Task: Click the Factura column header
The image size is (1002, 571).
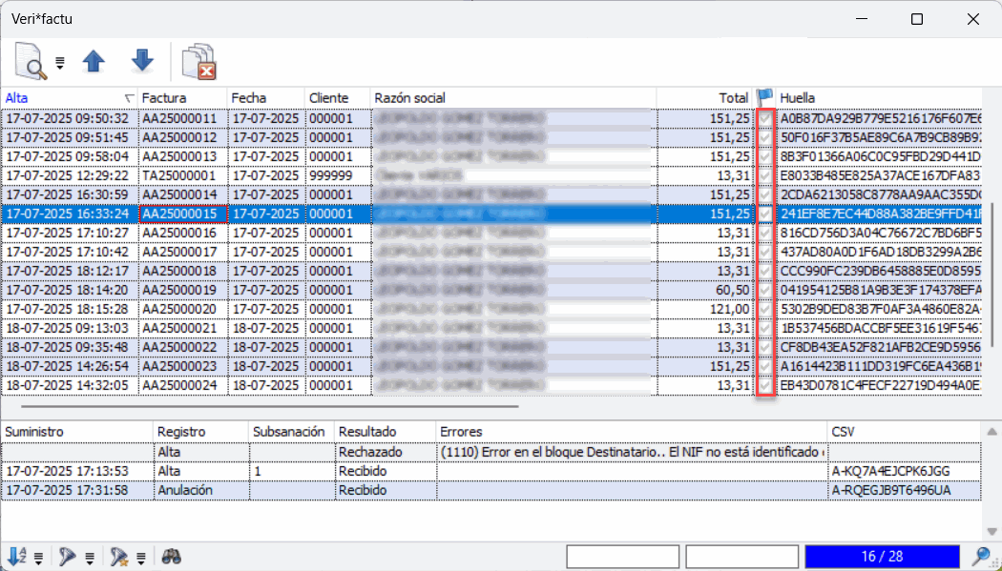Action: [183, 98]
